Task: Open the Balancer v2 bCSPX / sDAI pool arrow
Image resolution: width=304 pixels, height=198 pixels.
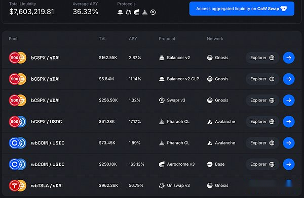Action: tap(289, 58)
